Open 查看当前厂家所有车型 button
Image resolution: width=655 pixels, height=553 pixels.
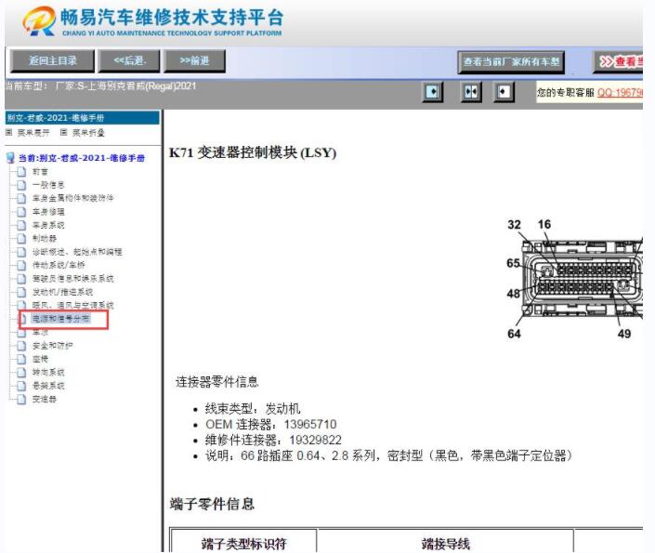[x=511, y=62]
